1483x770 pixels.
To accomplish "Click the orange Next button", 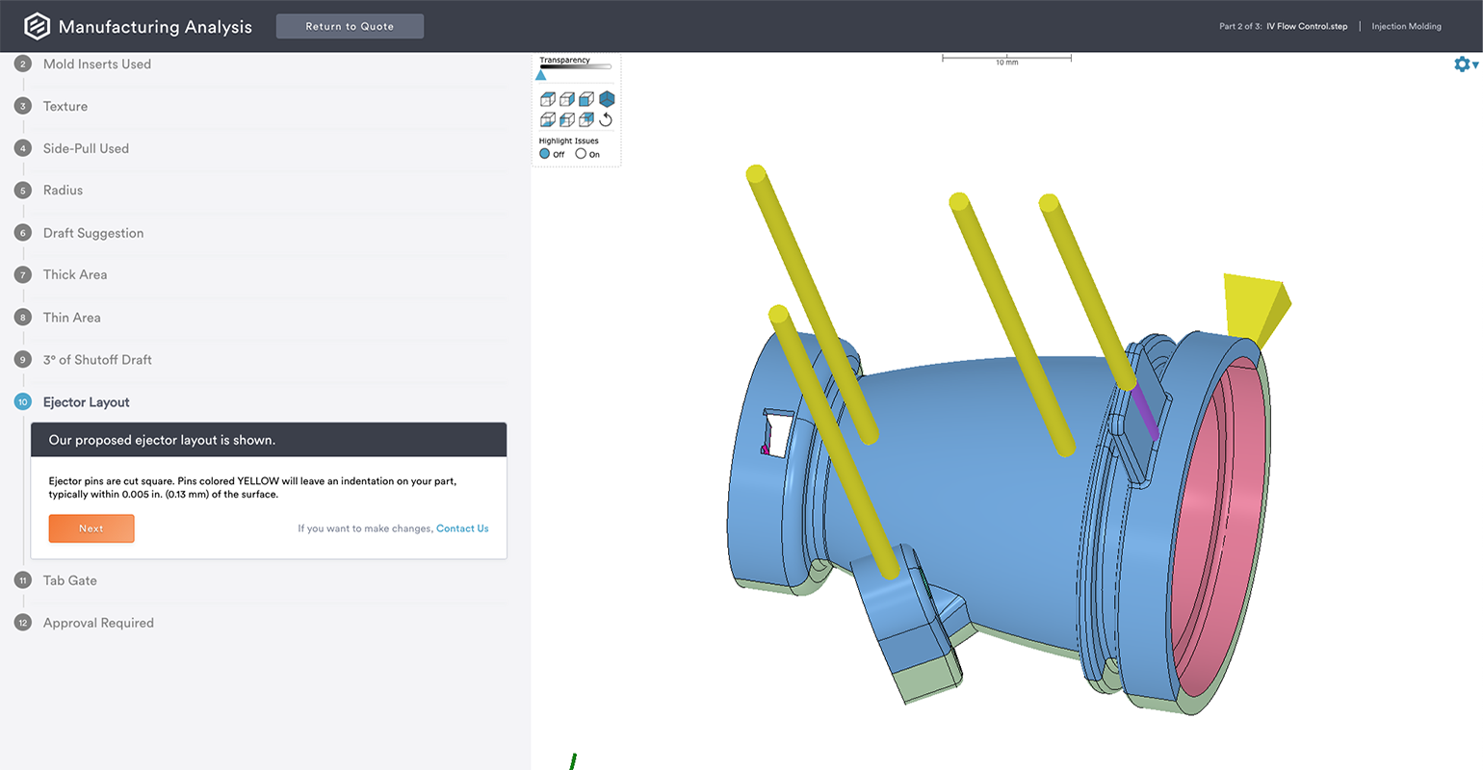I will pos(91,528).
